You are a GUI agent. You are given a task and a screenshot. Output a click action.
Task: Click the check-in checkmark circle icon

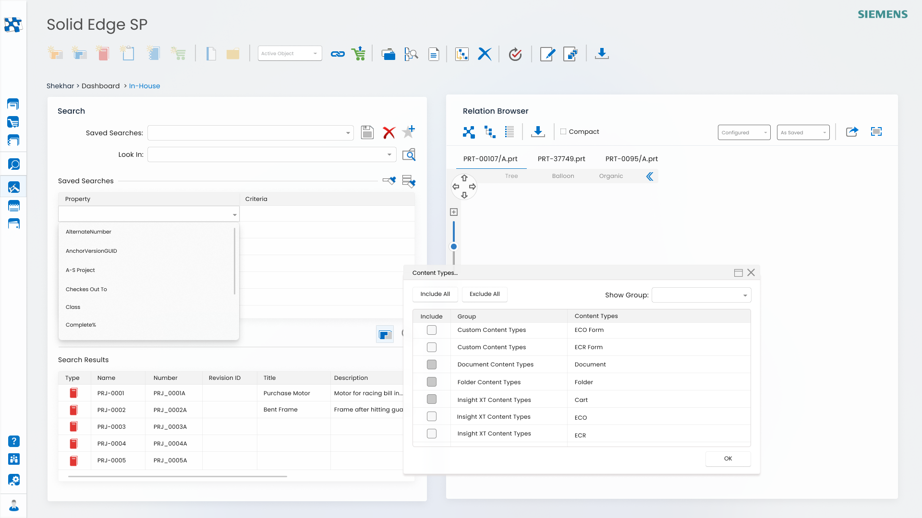click(515, 54)
